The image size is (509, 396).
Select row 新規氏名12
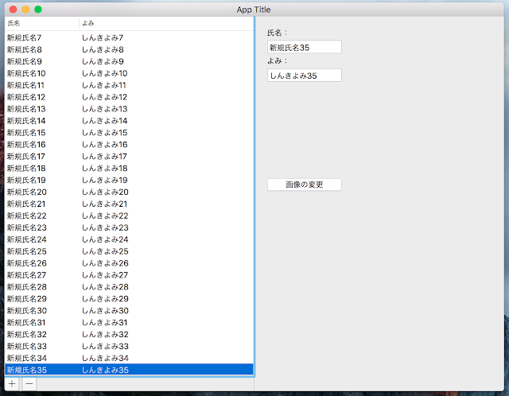click(x=129, y=97)
